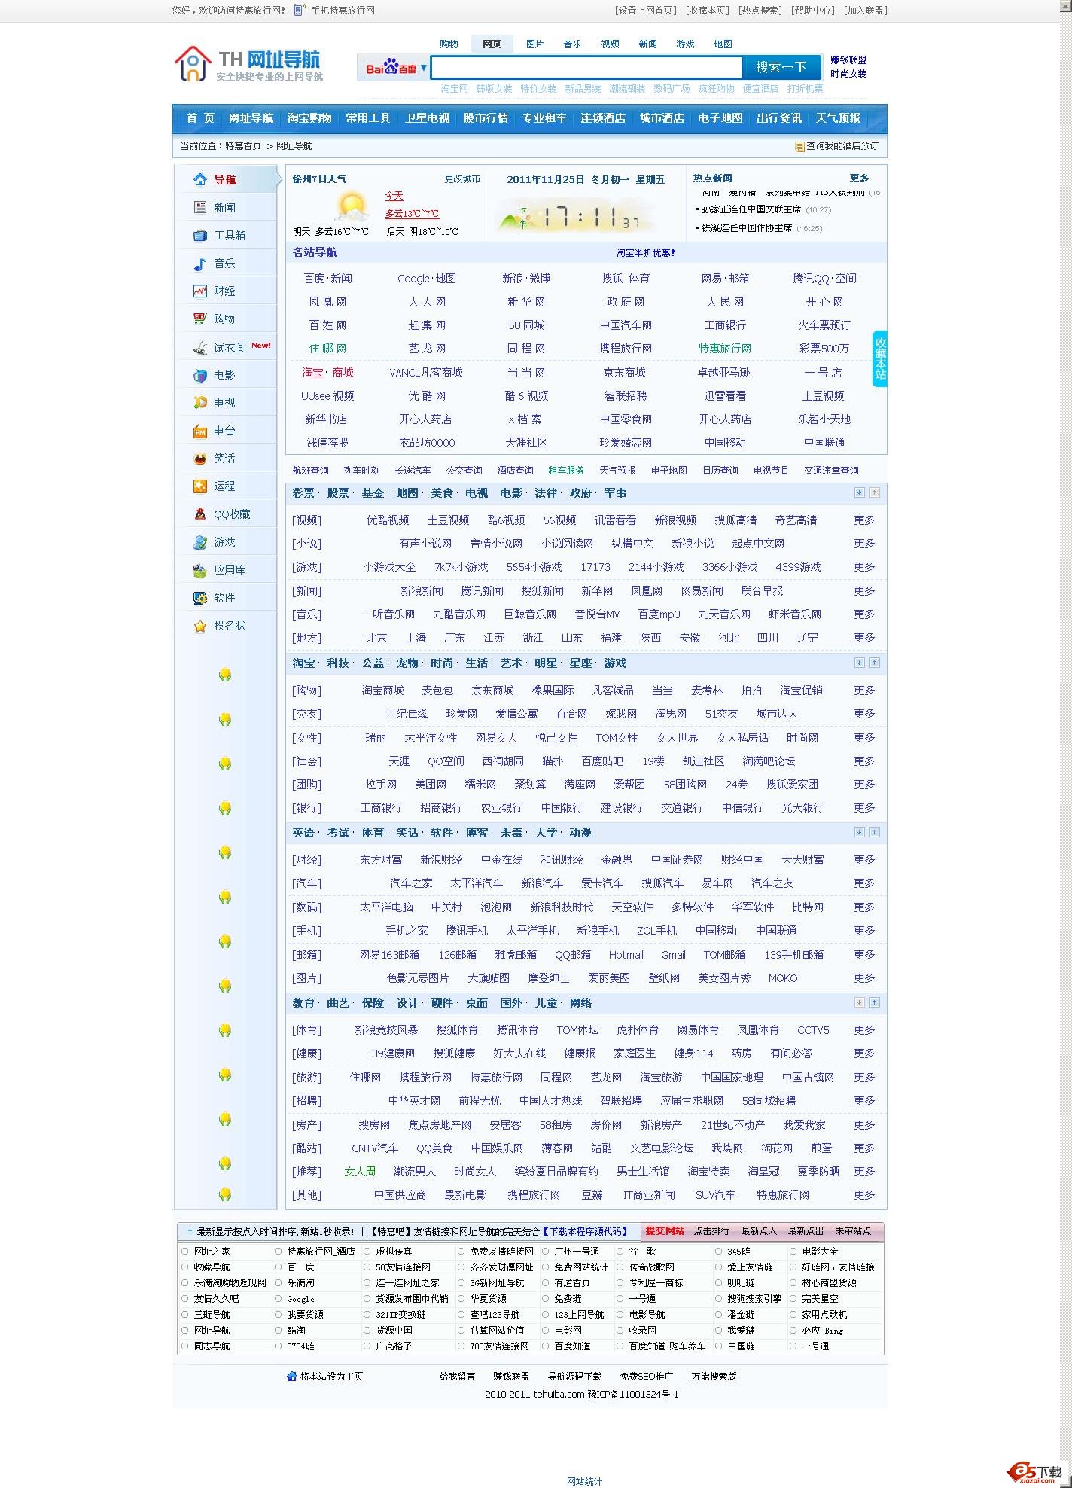Open the 应用库 sidebar icon

199,570
